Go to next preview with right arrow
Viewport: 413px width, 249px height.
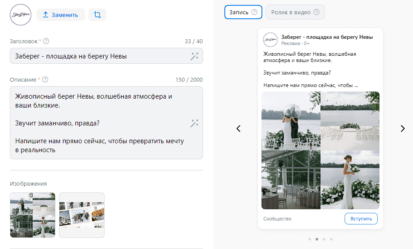[x=402, y=129]
